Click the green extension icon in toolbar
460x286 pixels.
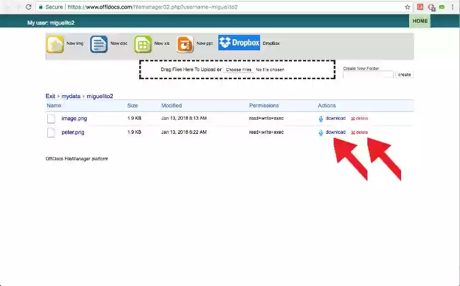point(442,7)
